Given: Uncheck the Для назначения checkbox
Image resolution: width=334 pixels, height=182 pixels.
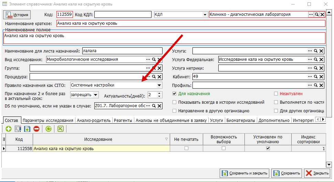Looking at the screenshot, I should click(175, 94).
